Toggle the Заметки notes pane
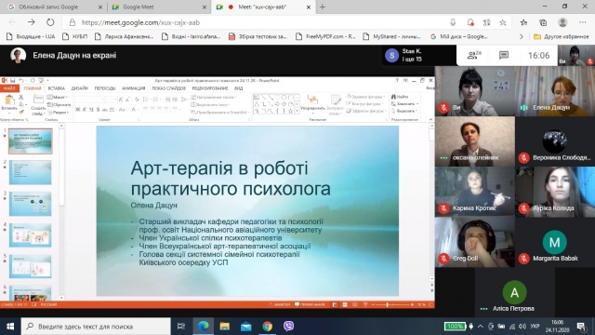Viewport: 595px width, 335px height. (280, 304)
